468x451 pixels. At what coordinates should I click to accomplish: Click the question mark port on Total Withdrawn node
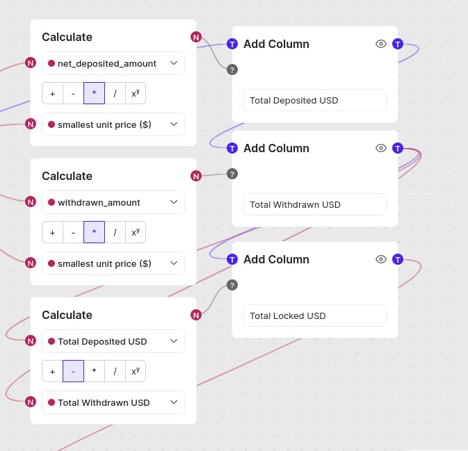click(232, 174)
